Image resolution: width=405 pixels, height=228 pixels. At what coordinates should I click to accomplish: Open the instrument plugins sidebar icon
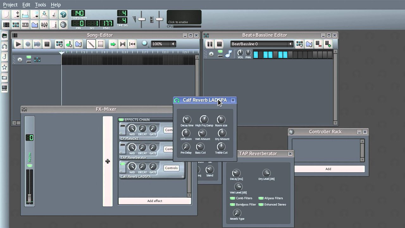[4, 36]
